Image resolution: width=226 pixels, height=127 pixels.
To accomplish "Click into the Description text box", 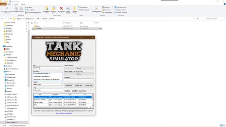I will (x=48, y=77).
